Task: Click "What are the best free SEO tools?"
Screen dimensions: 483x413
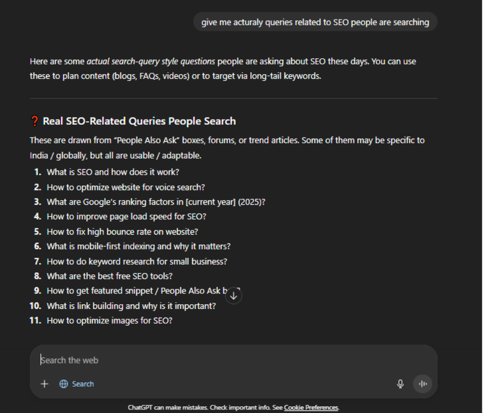Action: 109,276
